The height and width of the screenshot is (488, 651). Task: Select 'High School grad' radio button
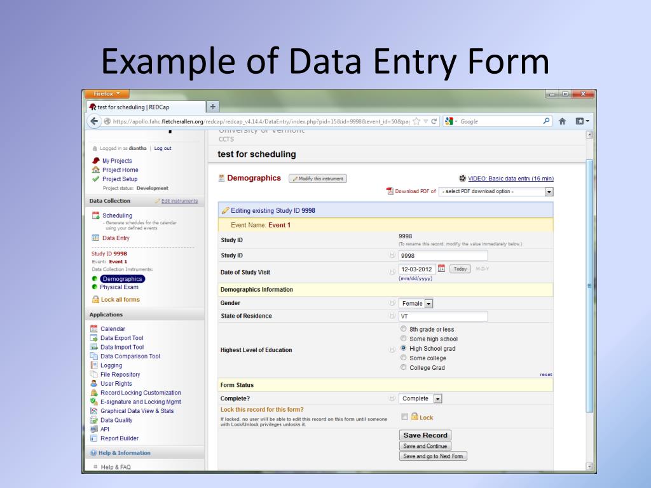[x=403, y=348]
